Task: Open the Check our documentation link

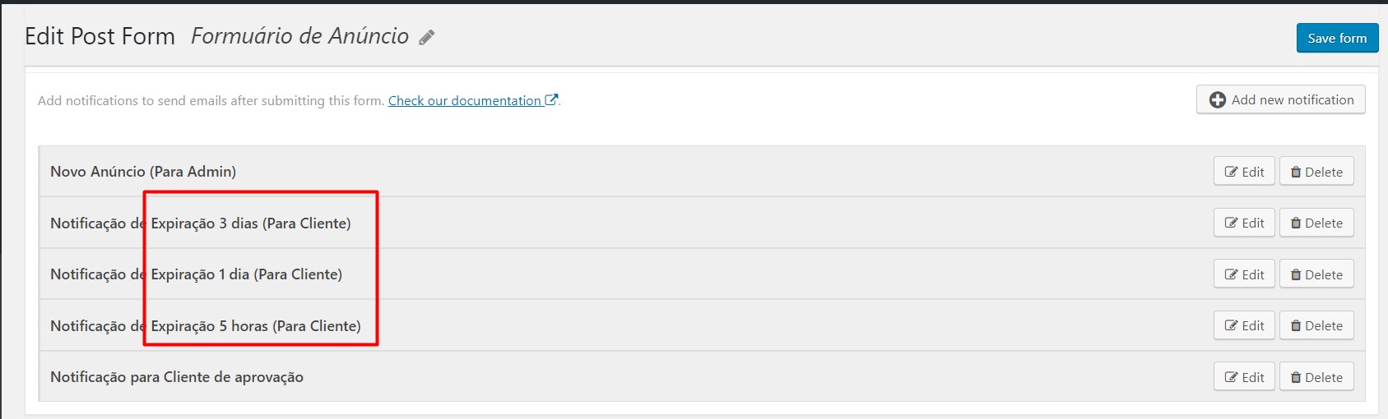Action: click(465, 100)
